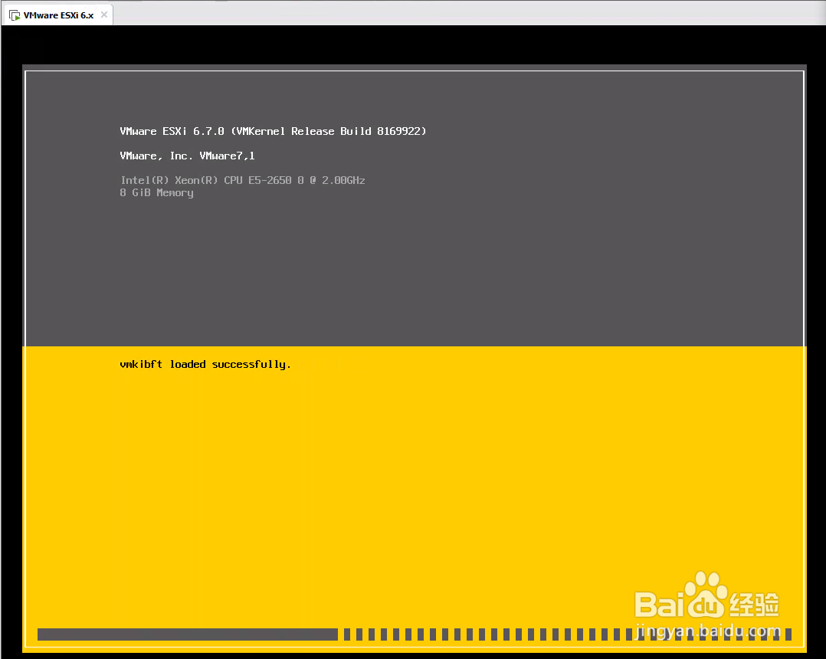The width and height of the screenshot is (826, 659).
Task: Close the VMware ESXi 6.x tab
Action: [104, 15]
